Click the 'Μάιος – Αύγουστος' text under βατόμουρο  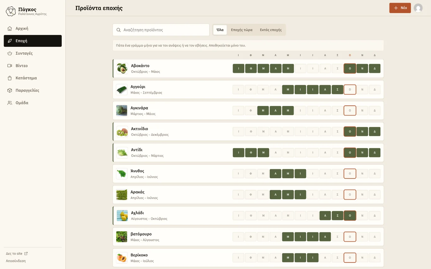click(145, 240)
